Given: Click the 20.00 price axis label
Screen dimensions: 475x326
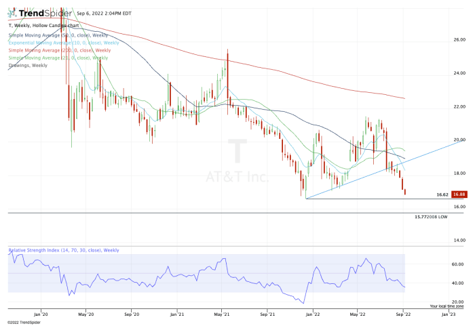Looking at the screenshot, I should pyautogui.click(x=459, y=140).
